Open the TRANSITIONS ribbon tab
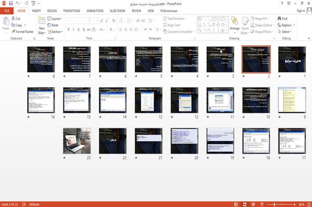312x207 pixels. [x=72, y=11]
